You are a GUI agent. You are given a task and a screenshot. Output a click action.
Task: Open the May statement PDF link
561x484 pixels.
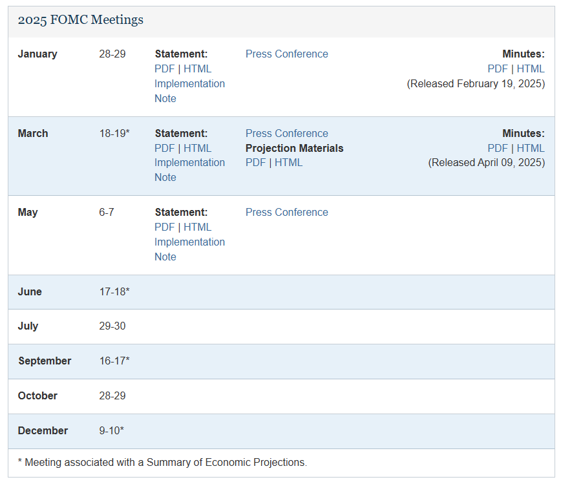[164, 227]
